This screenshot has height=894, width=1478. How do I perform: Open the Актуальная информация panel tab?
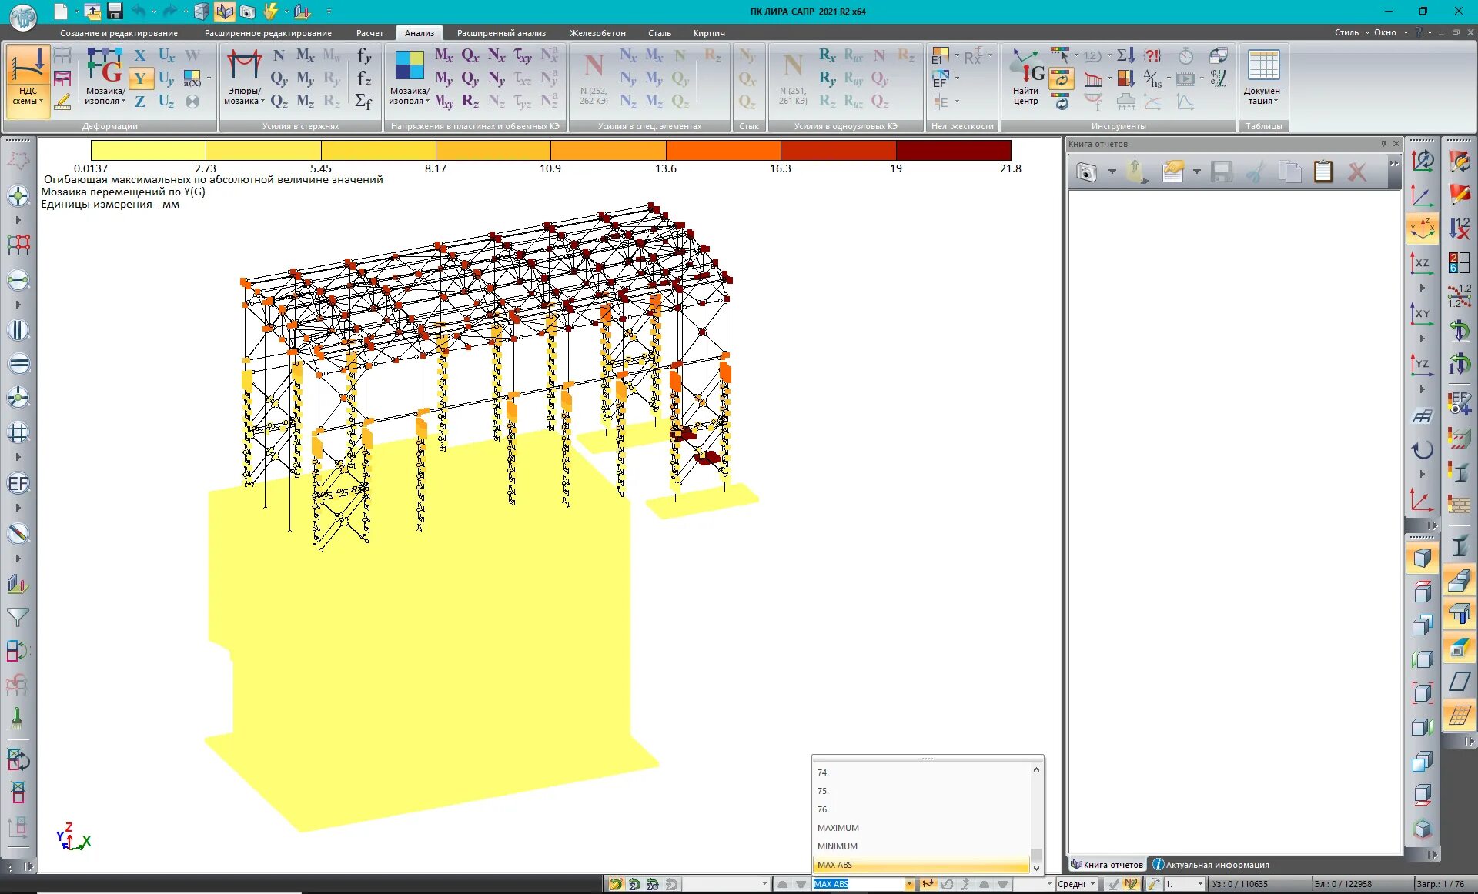pos(1211,865)
